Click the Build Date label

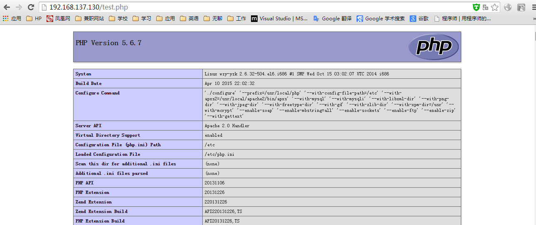coord(88,83)
